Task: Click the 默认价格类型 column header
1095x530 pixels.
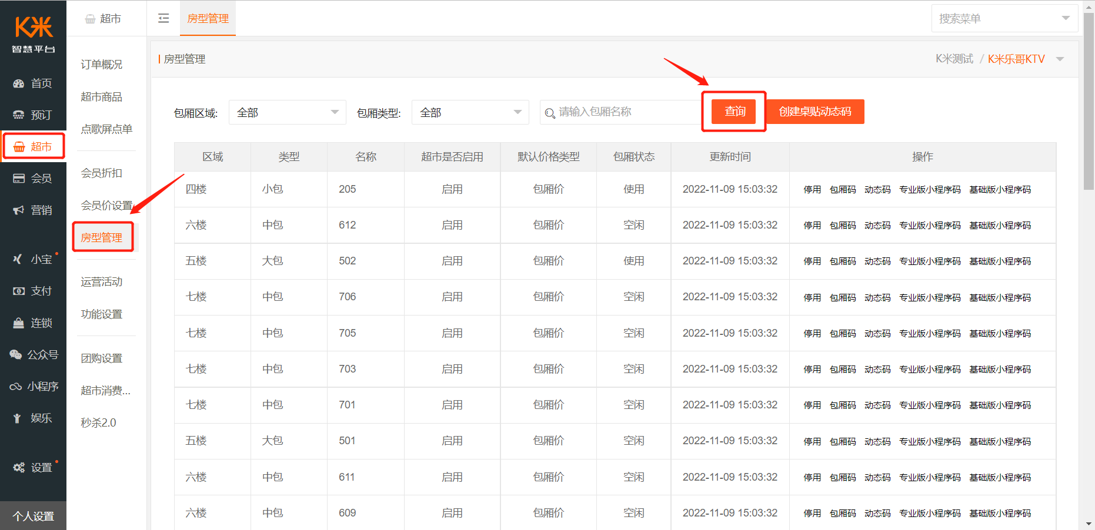Action: click(x=549, y=157)
